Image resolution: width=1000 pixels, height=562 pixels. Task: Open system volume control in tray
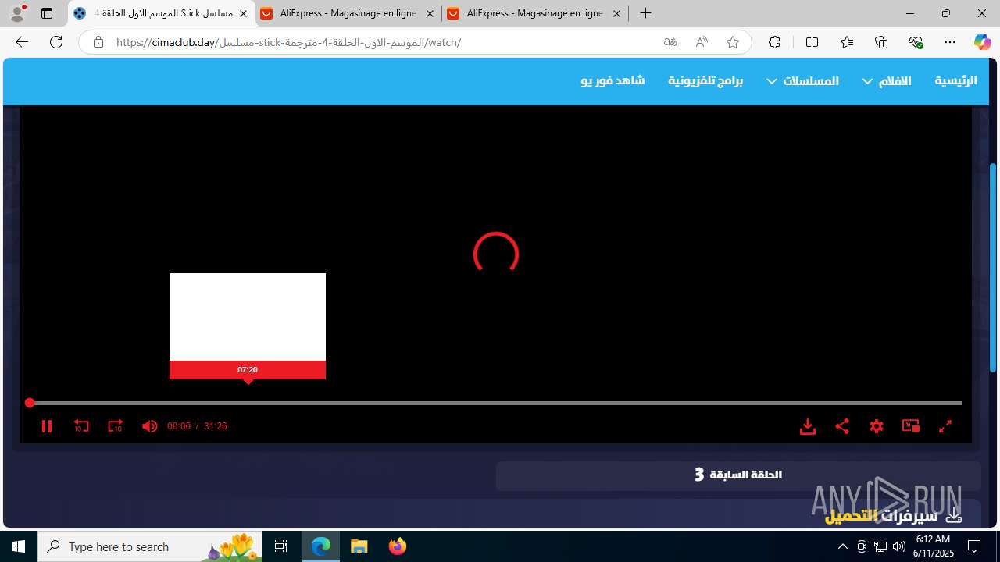899,546
